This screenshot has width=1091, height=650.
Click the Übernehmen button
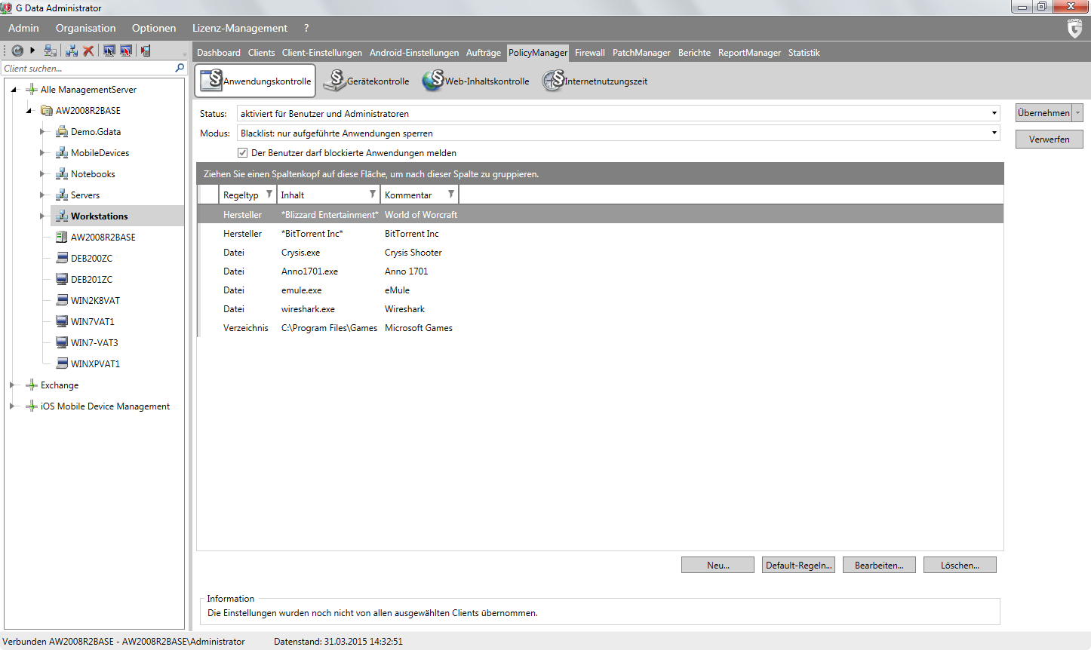click(x=1043, y=113)
